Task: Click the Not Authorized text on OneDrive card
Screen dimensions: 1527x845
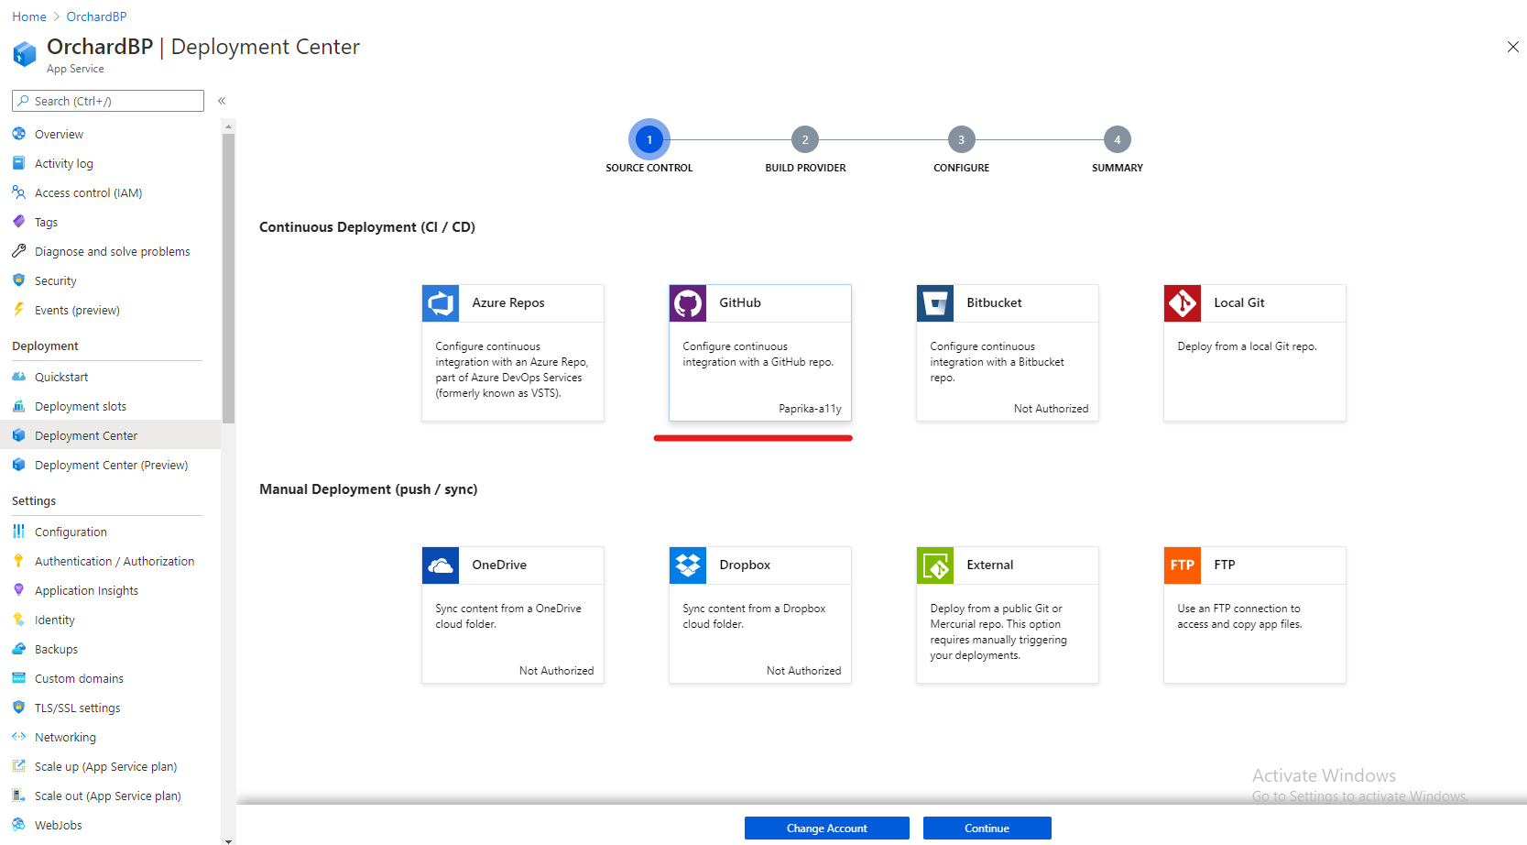Action: click(x=556, y=671)
